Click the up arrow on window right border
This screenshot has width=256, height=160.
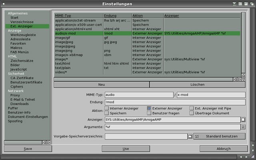coord(253,145)
